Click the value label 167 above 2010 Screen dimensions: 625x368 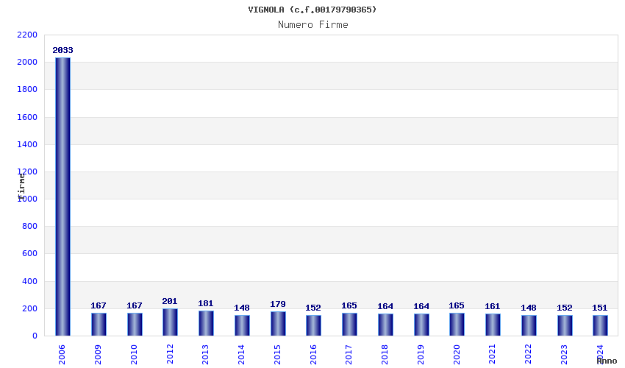(135, 305)
